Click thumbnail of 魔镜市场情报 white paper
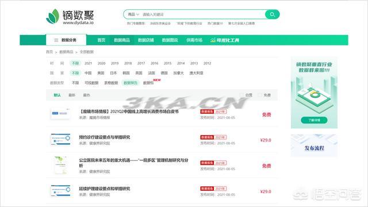The height and width of the screenshot is (207, 368). (60, 114)
